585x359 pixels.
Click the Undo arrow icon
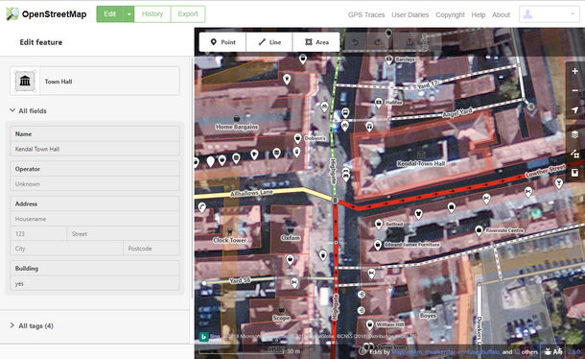coord(355,42)
